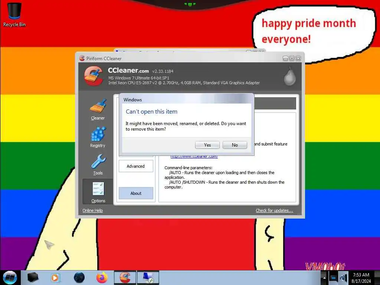The height and width of the screenshot is (285, 380).
Task: Show hidden system tray icons
Action: pyautogui.click(x=324, y=278)
